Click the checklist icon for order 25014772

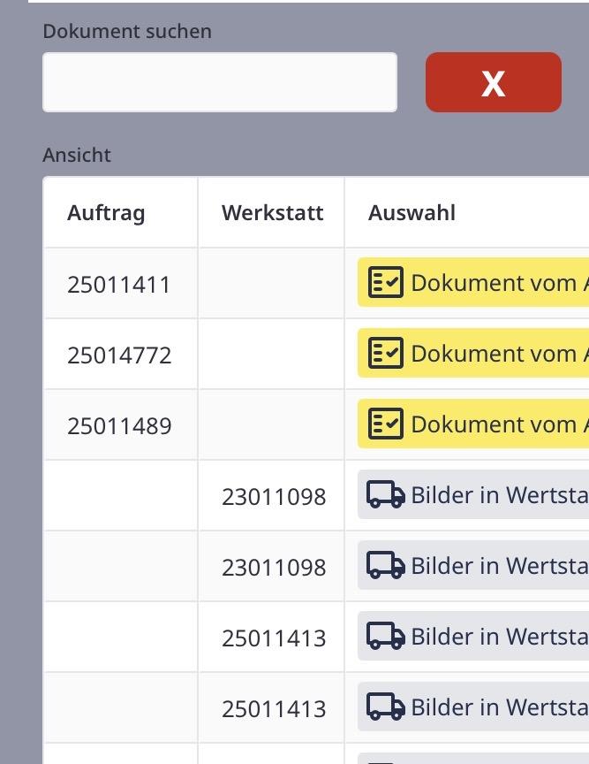click(385, 354)
